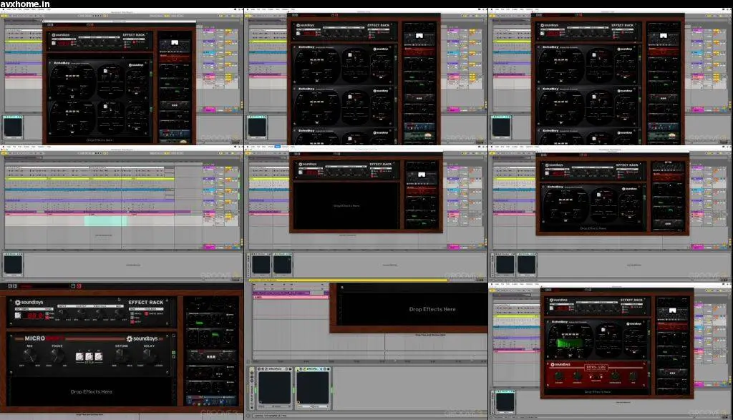
Task: Open the Apple menu in Devil-Loc frame
Action: (x=491, y=284)
